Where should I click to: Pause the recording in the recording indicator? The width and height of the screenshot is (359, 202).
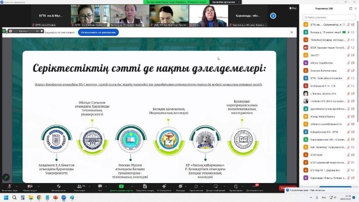tap(37, 31)
